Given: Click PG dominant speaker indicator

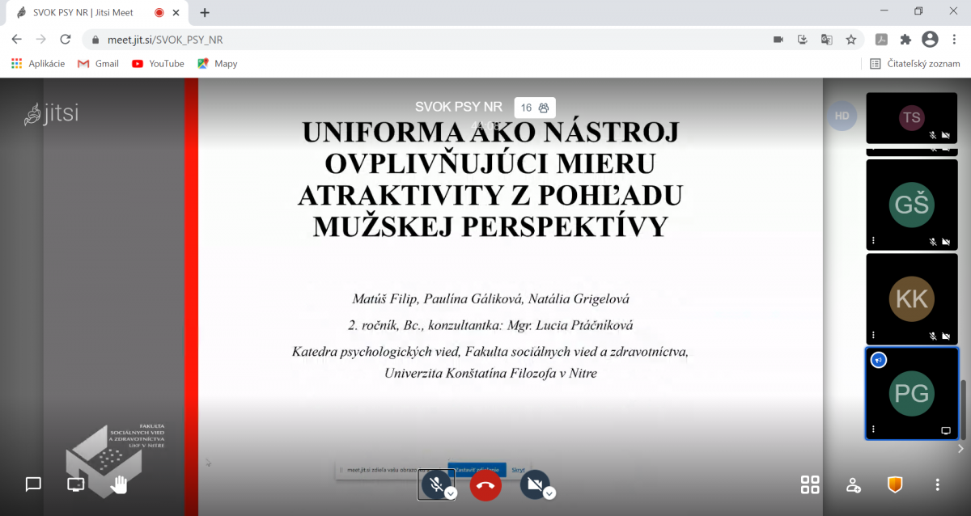Looking at the screenshot, I should pos(878,360).
